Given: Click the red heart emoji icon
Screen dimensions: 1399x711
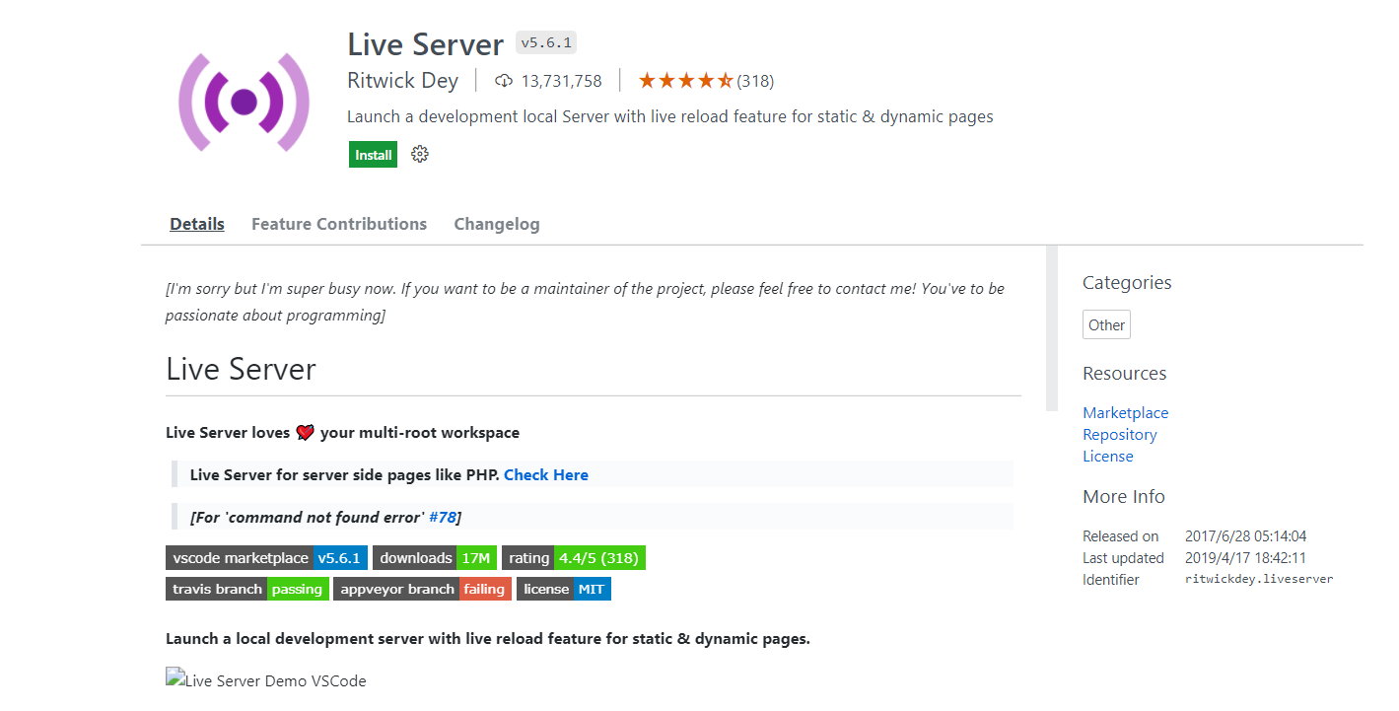Looking at the screenshot, I should coord(305,433).
